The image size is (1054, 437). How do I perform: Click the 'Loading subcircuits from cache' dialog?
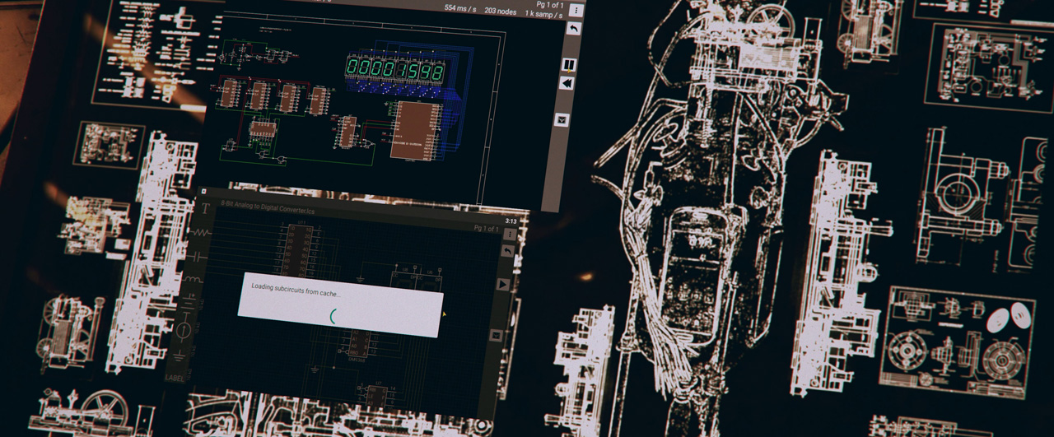[340, 301]
